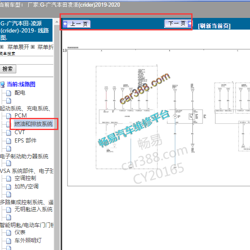Open 当前:线路图 root node
250x250 pixels.
pos(21,84)
